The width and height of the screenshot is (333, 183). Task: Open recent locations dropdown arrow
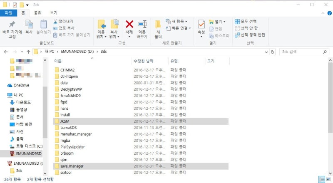tap(22, 52)
